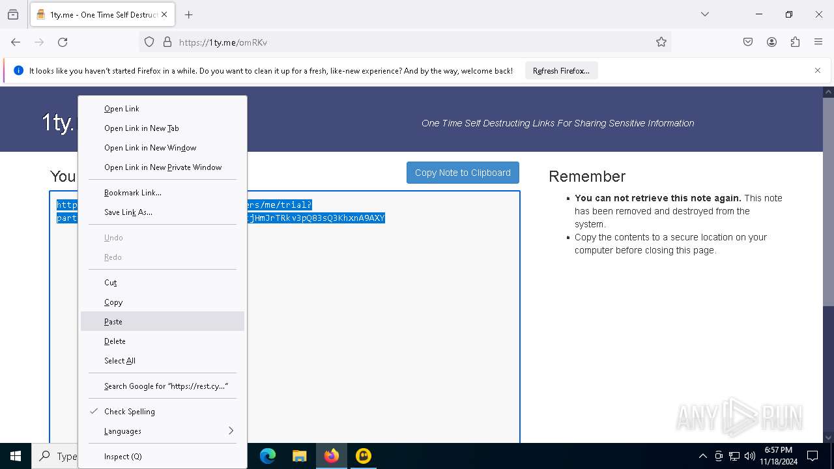This screenshot has width=834, height=469.
Task: Open the yellow CyberGhost taskbar app
Action: 363,456
